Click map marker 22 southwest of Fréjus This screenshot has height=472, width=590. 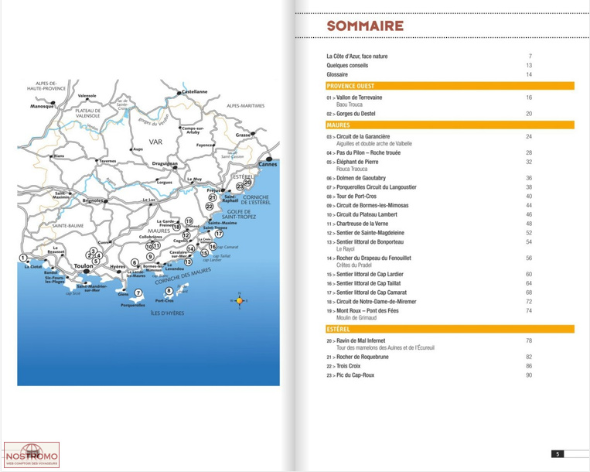(210, 207)
